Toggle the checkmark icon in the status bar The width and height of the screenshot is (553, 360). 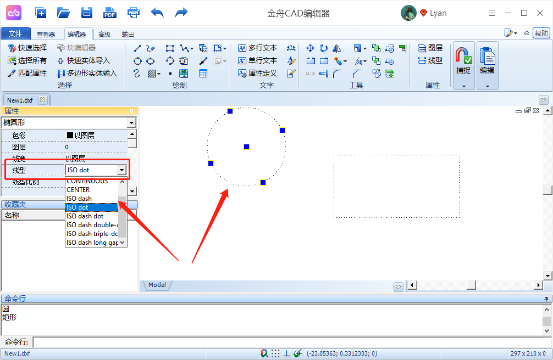pyautogui.click(x=298, y=353)
